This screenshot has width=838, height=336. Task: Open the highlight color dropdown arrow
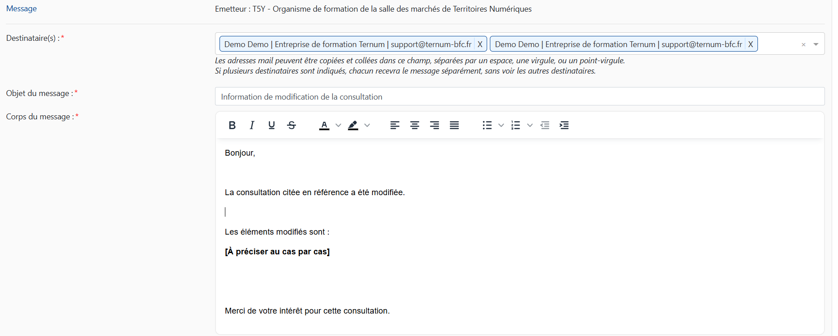[367, 125]
